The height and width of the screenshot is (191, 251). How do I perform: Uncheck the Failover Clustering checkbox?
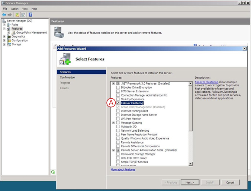(x=118, y=103)
